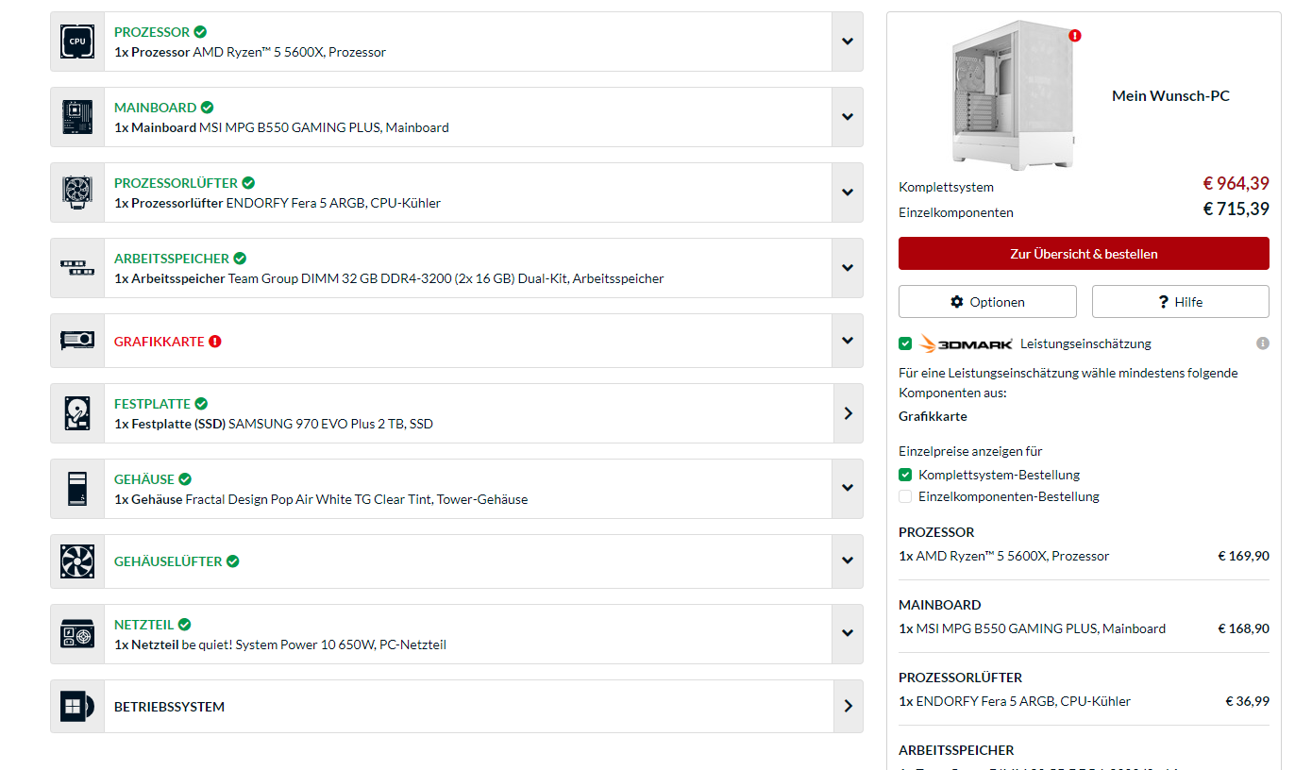The image size is (1295, 770).
Task: Expand the Prozessor section chevron
Action: pyautogui.click(x=848, y=42)
